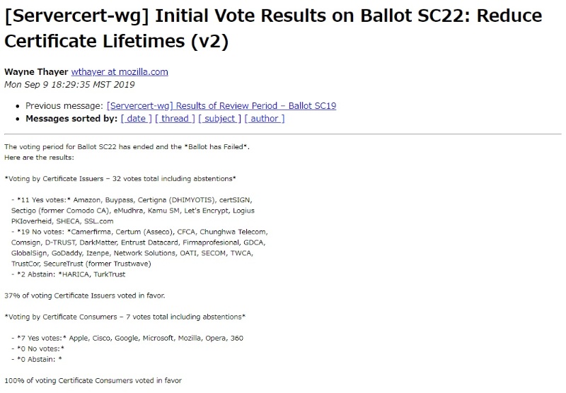Click the 'Previous message:' label
This screenshot has height=393, width=566.
(64, 106)
